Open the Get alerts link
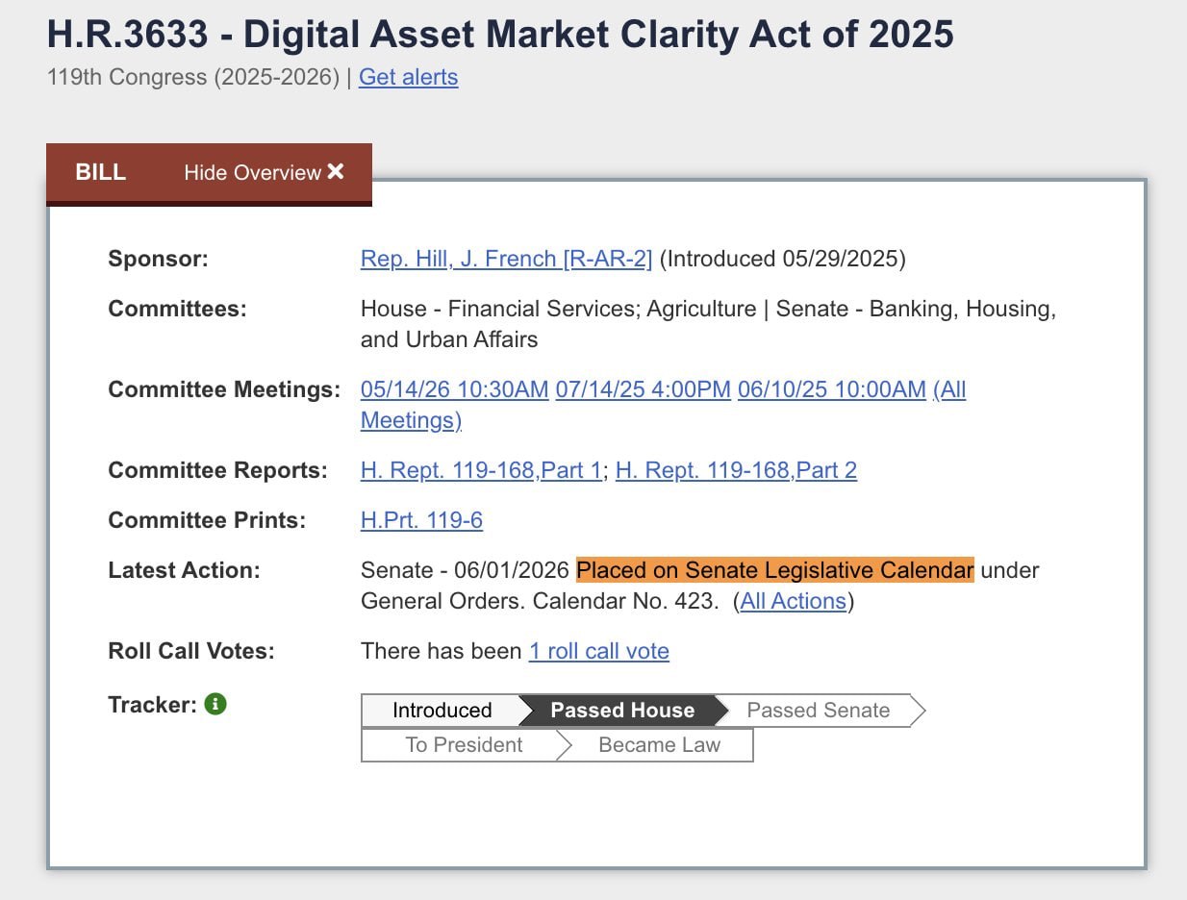 408,77
